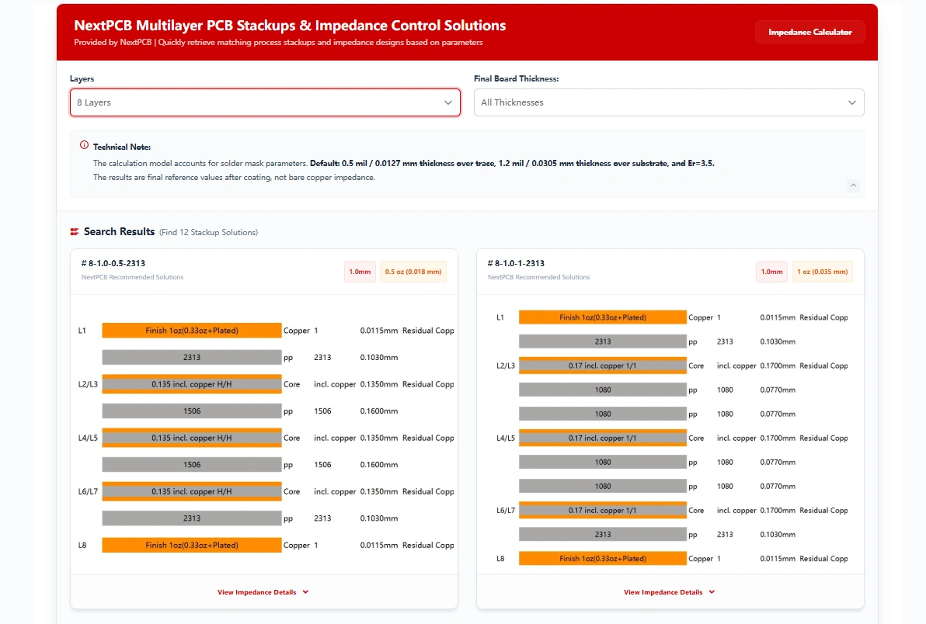Click L1 copper bar in 8-1.0-1-2313 stackup
Viewport: 926px width, 624px height.
[x=603, y=317]
